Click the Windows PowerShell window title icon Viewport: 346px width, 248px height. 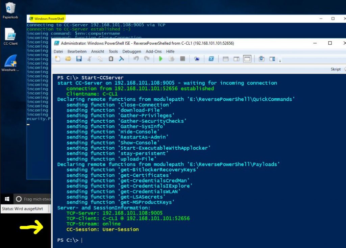click(31, 19)
